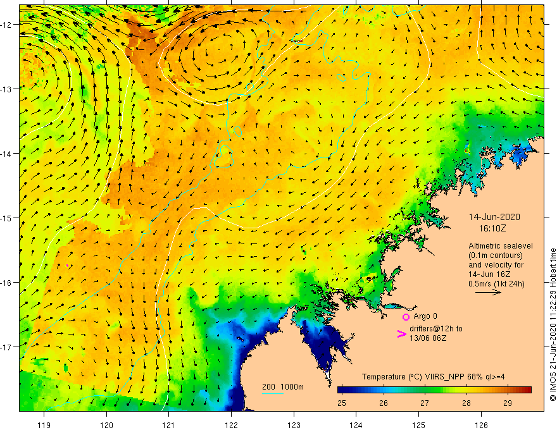Click the latitude axis label -12

point(8,25)
